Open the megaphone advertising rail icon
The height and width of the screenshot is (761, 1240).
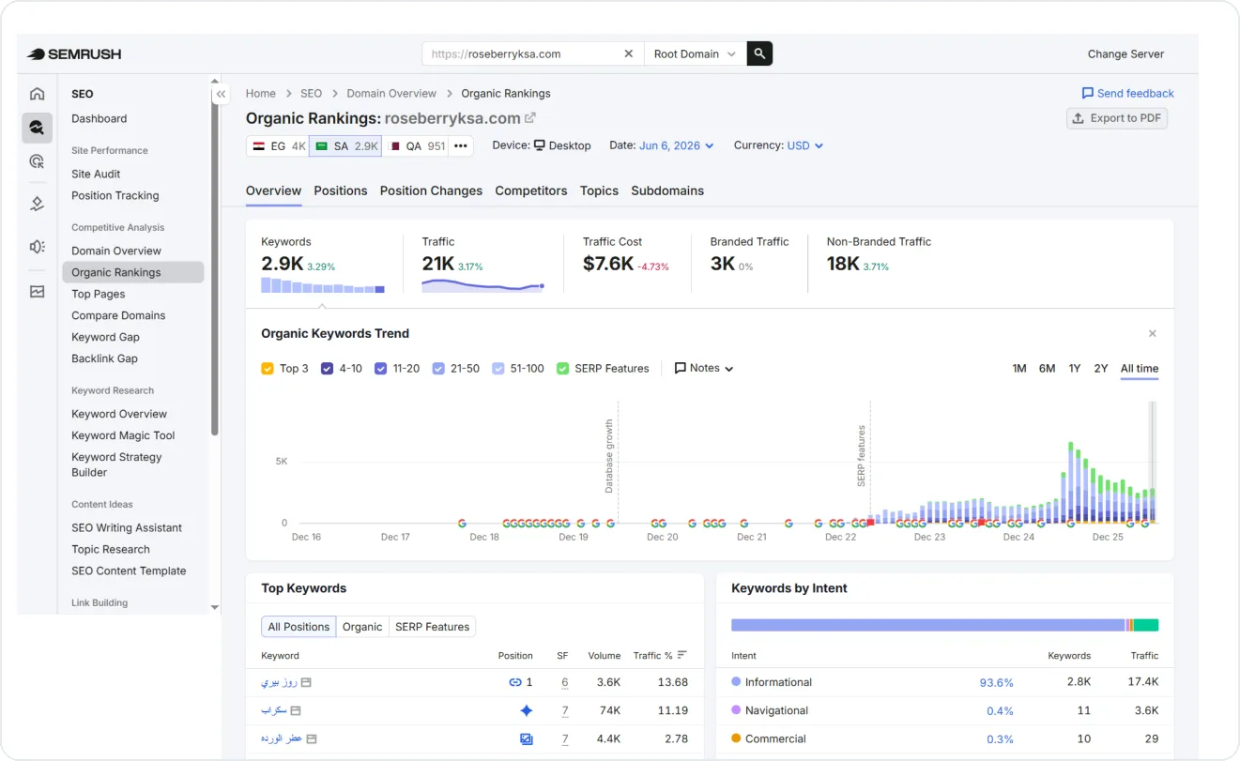tap(37, 246)
